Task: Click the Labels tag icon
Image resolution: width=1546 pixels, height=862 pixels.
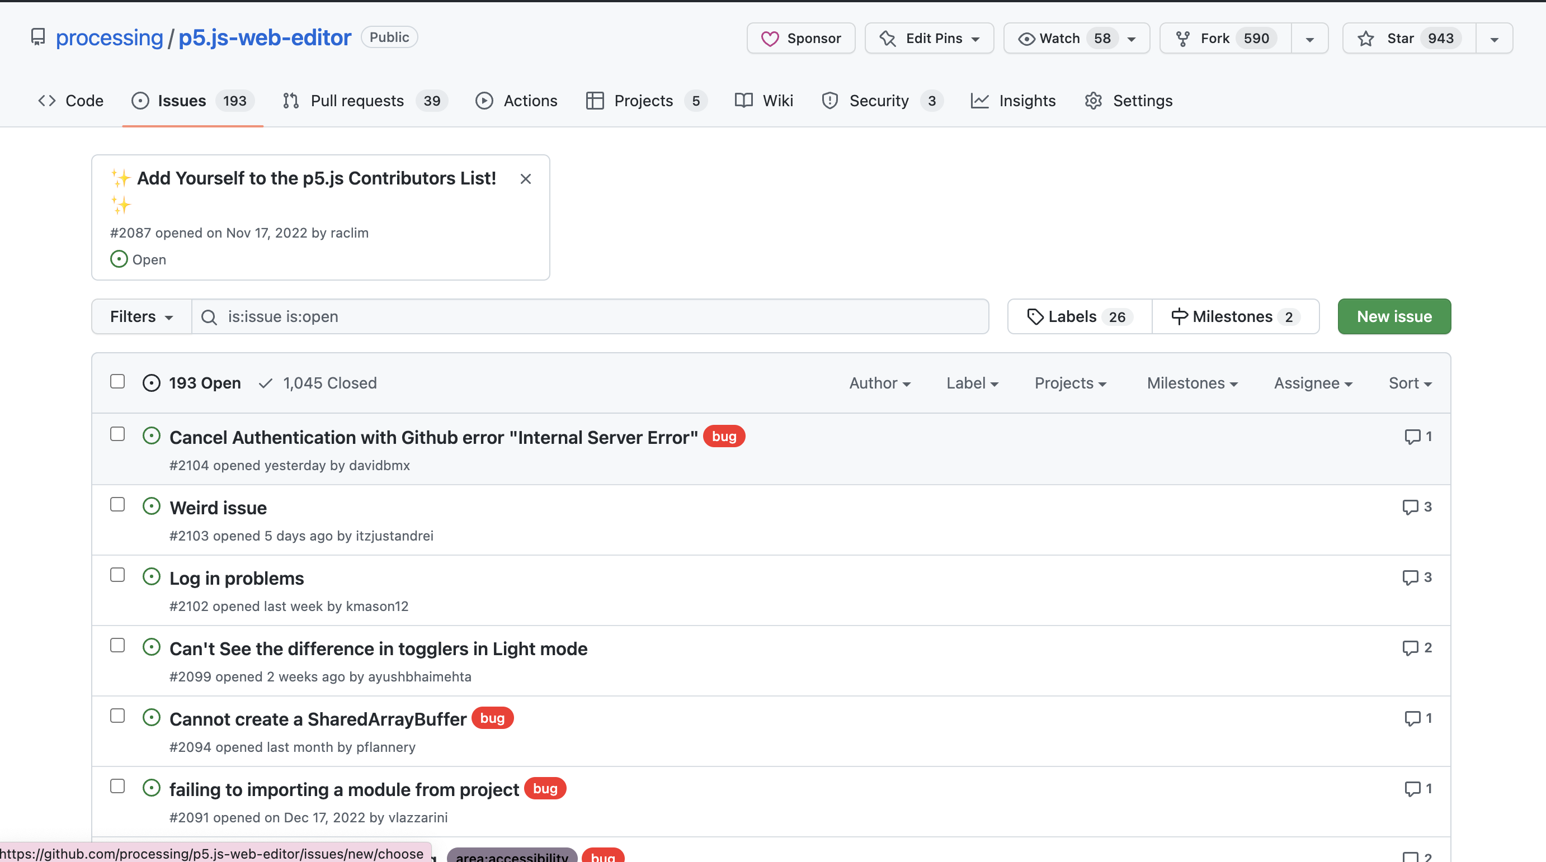Action: tap(1035, 317)
